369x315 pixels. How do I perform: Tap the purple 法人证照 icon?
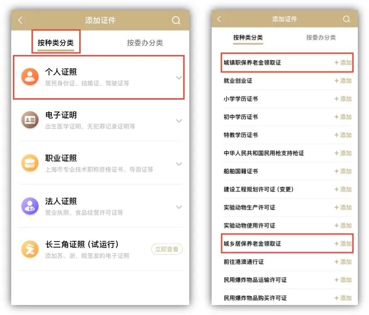coord(30,206)
